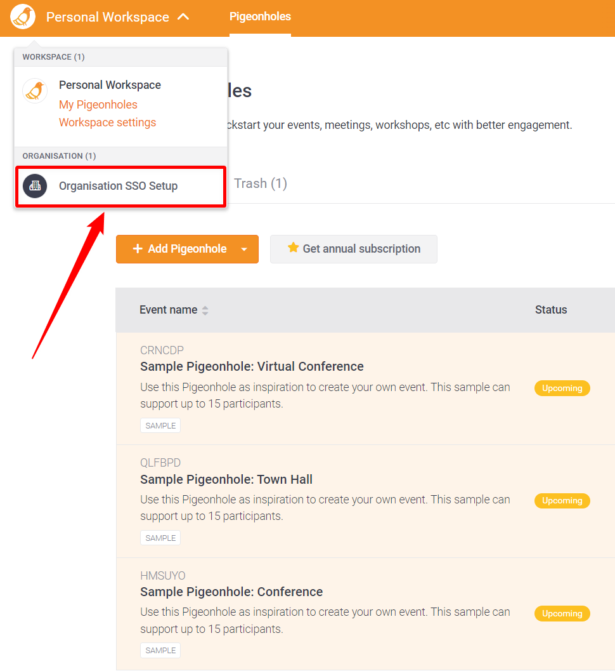Click Upcoming status badge for Town Hall

(562, 501)
